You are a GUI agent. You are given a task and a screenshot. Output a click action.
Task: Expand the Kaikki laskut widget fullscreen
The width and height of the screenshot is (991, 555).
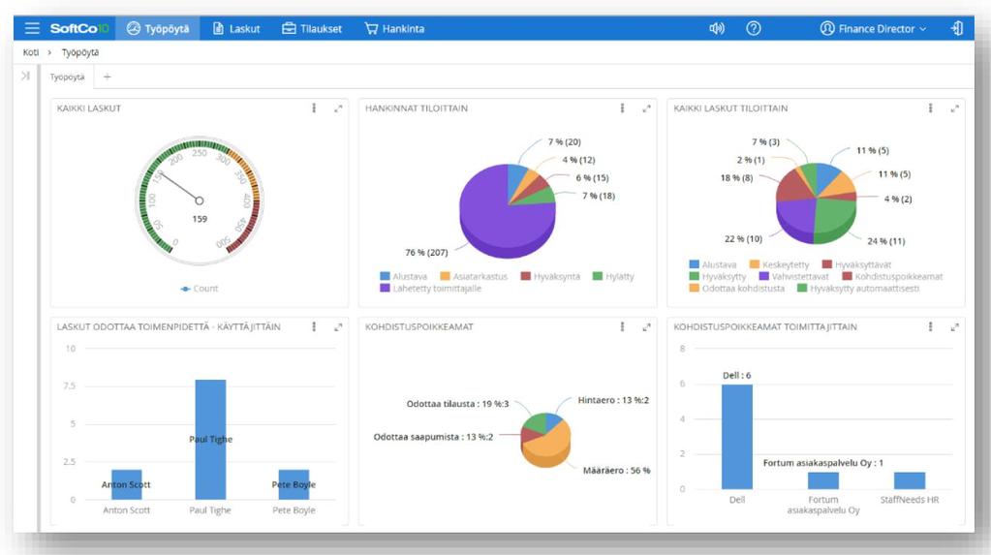point(338,108)
